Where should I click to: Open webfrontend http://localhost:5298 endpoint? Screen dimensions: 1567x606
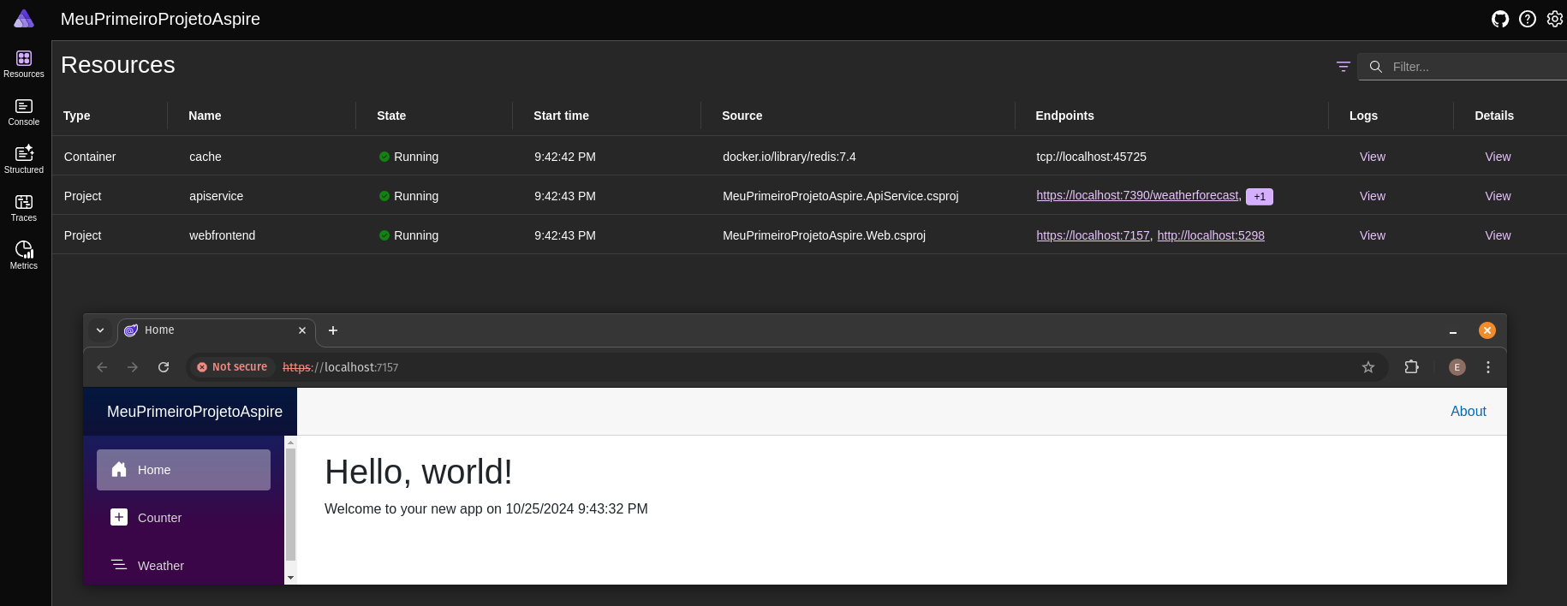[x=1211, y=235]
